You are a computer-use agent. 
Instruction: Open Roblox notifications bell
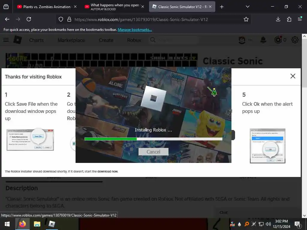click(263, 40)
